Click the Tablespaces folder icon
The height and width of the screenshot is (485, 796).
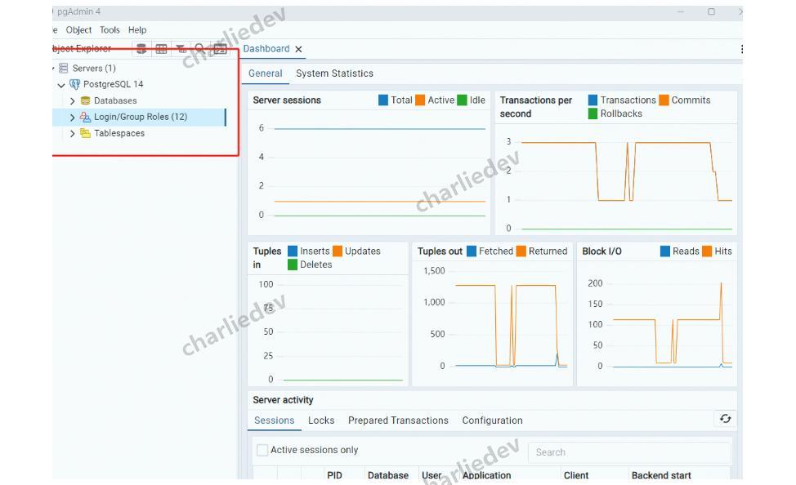(85, 133)
